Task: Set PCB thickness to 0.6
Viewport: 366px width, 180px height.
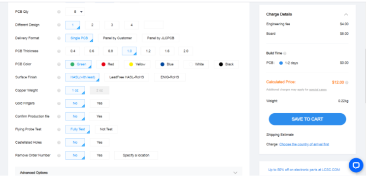Action: click(92, 51)
